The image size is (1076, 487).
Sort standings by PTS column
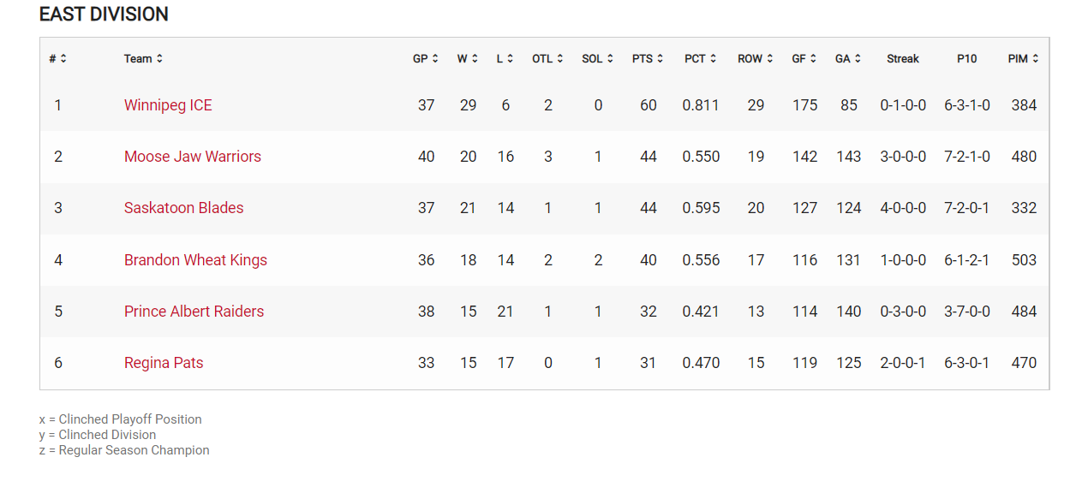tap(660, 59)
